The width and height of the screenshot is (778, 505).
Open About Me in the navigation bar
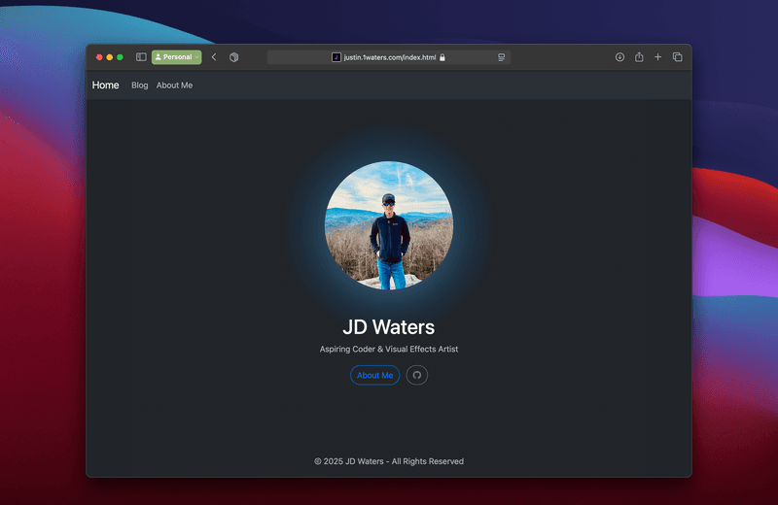pyautogui.click(x=174, y=85)
